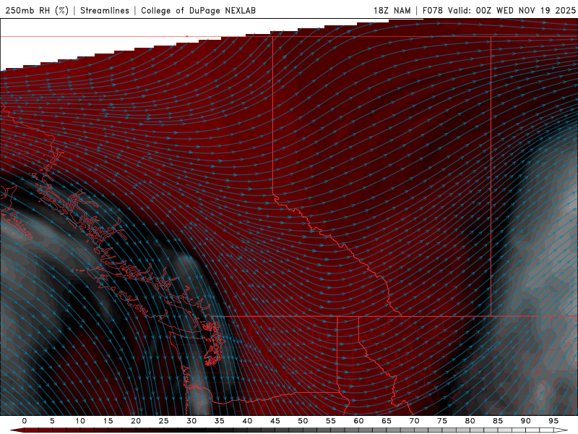Select "00Z WED NOV 19 2025" valid time
This screenshot has width=578, height=434.
click(526, 10)
